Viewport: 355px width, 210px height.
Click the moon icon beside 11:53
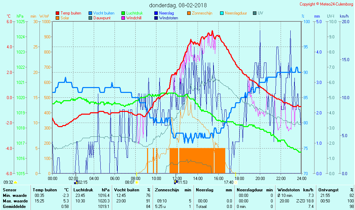pyautogui.click(x=176, y=182)
